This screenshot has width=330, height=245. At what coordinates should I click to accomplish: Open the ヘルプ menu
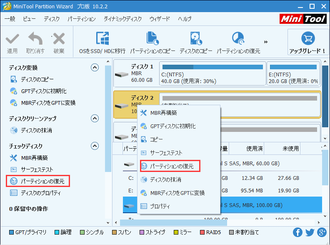pos(185,19)
